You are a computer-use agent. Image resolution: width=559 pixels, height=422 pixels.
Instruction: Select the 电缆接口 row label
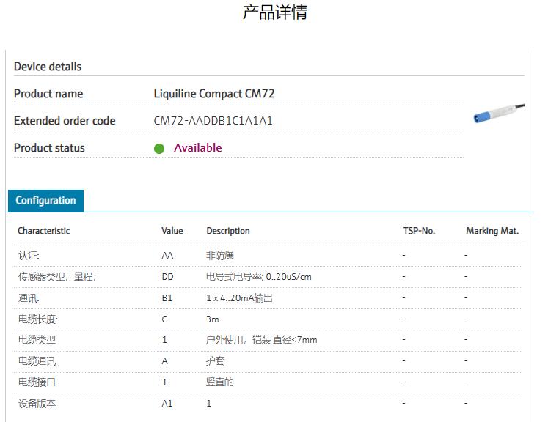[37, 382]
